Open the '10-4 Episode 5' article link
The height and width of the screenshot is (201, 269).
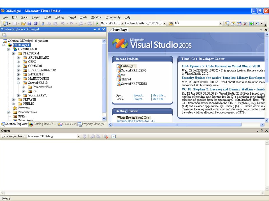[x=221, y=66]
